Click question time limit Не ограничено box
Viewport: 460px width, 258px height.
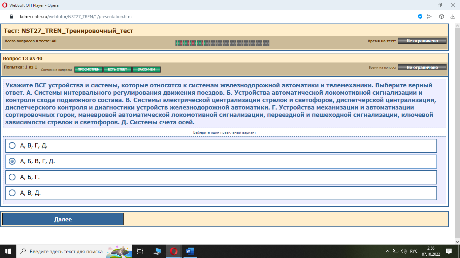(x=422, y=67)
